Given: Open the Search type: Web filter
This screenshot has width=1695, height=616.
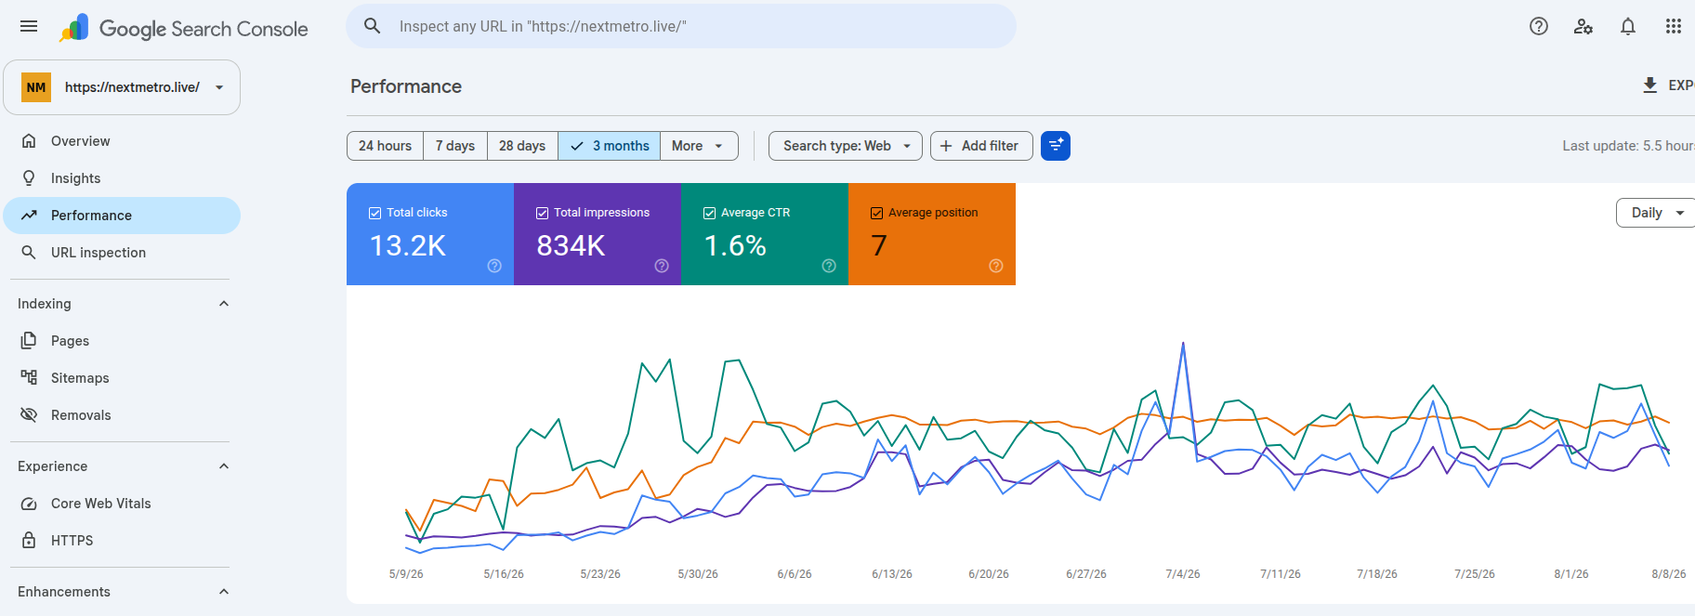Looking at the screenshot, I should (846, 146).
